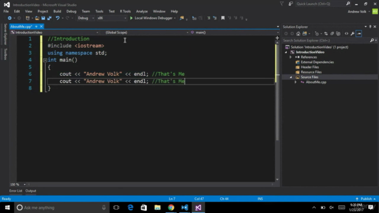Click the Navigate Backward toolbar icon
The height and width of the screenshot is (213, 379).
click(9, 18)
